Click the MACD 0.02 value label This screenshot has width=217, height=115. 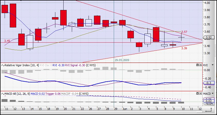coord(38,94)
